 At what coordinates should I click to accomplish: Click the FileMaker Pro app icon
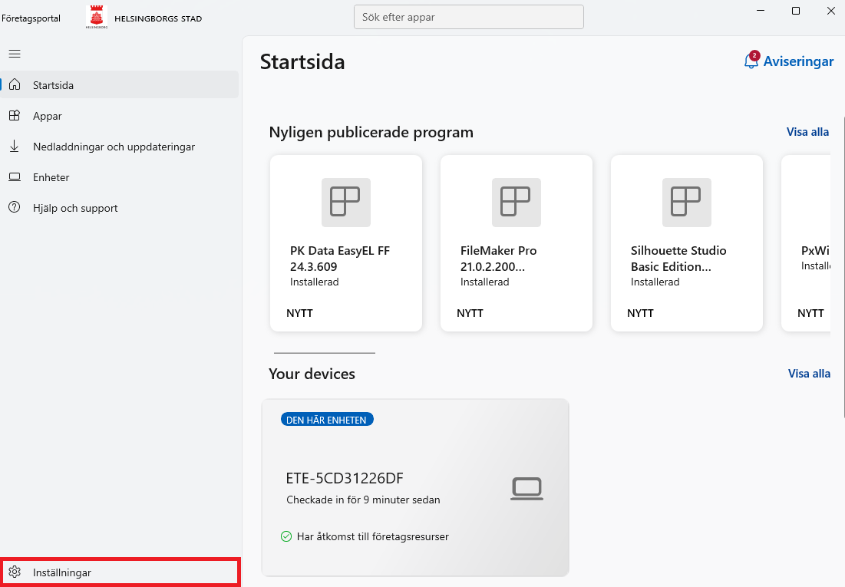coord(517,202)
